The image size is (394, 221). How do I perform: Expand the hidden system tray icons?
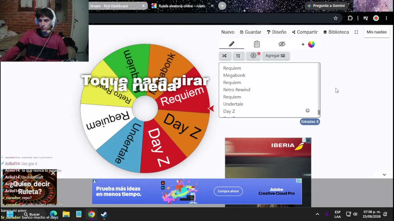pyautogui.click(x=317, y=214)
